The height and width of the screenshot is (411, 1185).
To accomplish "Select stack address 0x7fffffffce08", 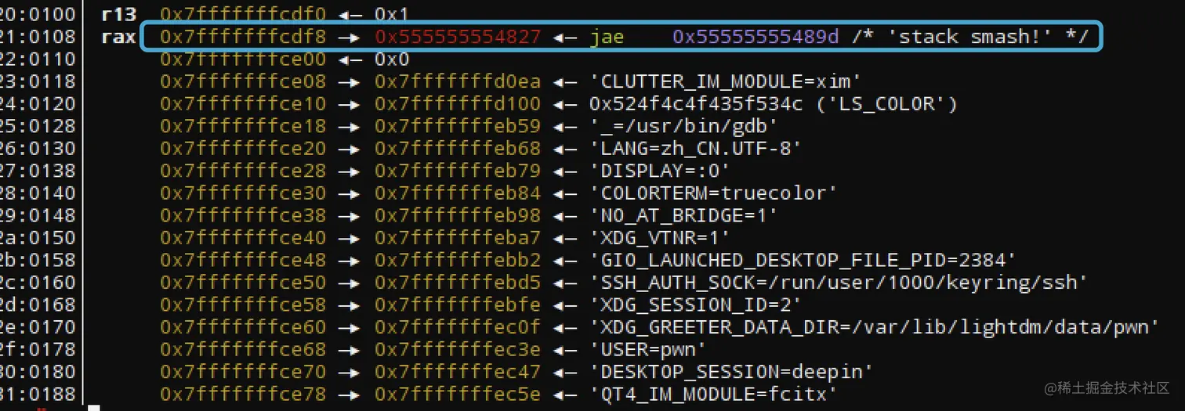I will (x=243, y=81).
